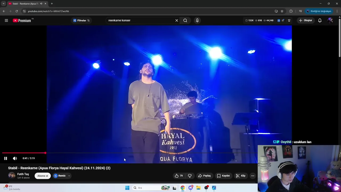The width and height of the screenshot is (341, 192).
Task: Save the video with Kaydet
Action: point(223,176)
